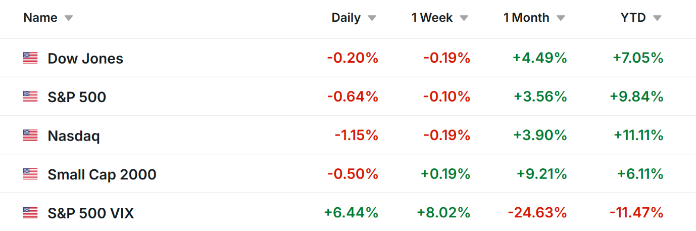
Task: Select the Nasdaq daily -1.15% value
Action: click(x=356, y=135)
